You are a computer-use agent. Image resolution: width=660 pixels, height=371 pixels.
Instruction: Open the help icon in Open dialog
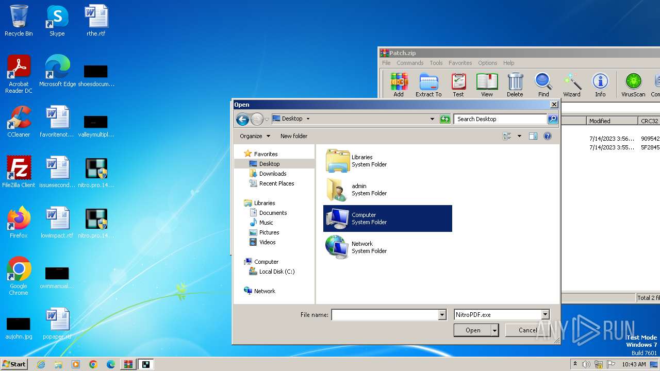click(548, 136)
